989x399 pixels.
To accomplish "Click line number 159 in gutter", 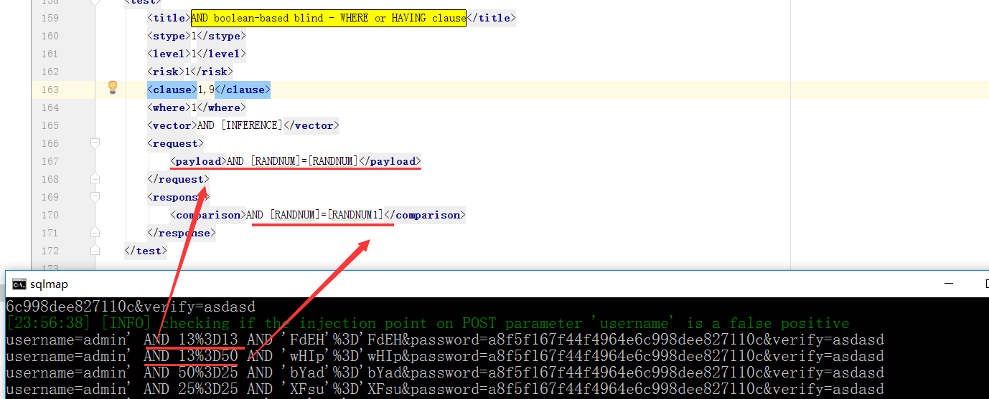I will click(x=50, y=18).
